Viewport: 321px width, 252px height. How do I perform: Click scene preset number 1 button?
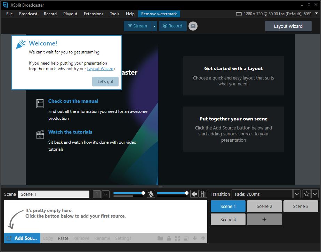click(97, 194)
